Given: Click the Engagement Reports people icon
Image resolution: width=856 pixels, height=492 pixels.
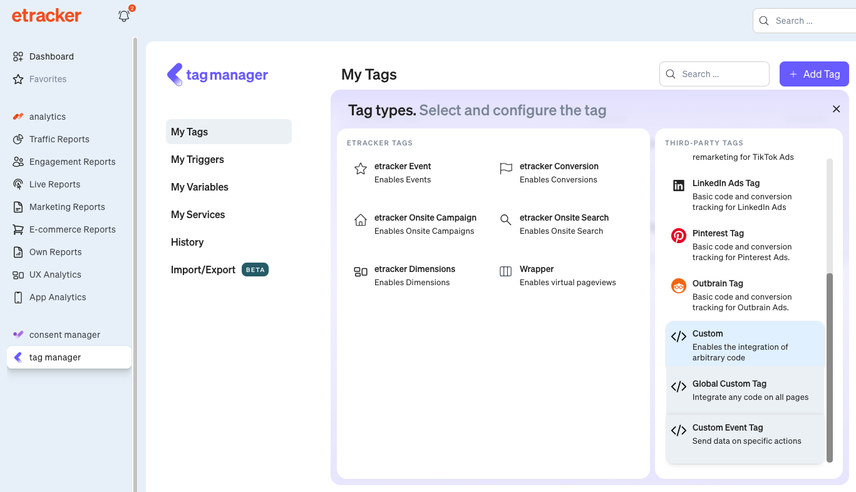Looking at the screenshot, I should click(18, 162).
